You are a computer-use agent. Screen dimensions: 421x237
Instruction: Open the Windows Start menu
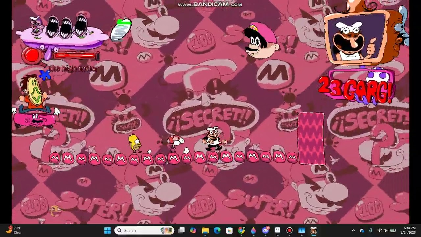click(x=107, y=230)
